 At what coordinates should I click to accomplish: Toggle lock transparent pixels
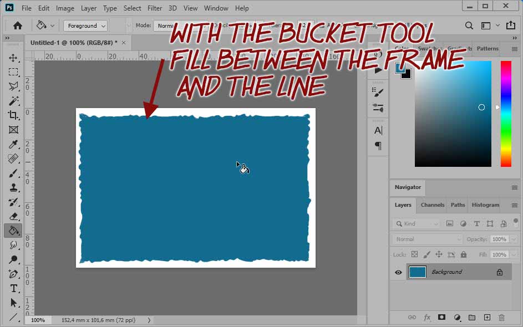[414, 254]
